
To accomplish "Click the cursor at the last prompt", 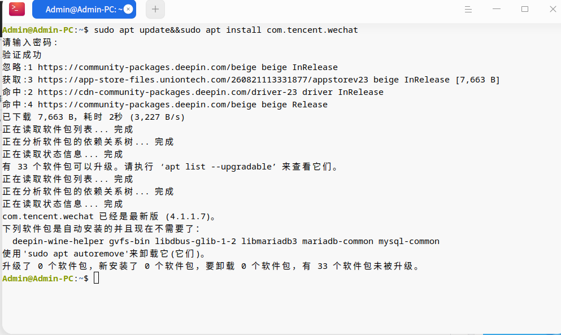I will 96,278.
